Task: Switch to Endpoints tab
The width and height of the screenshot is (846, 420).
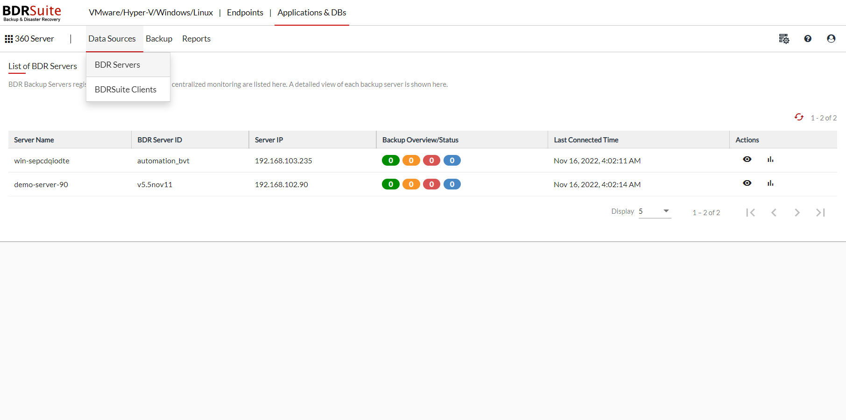Action: (245, 13)
